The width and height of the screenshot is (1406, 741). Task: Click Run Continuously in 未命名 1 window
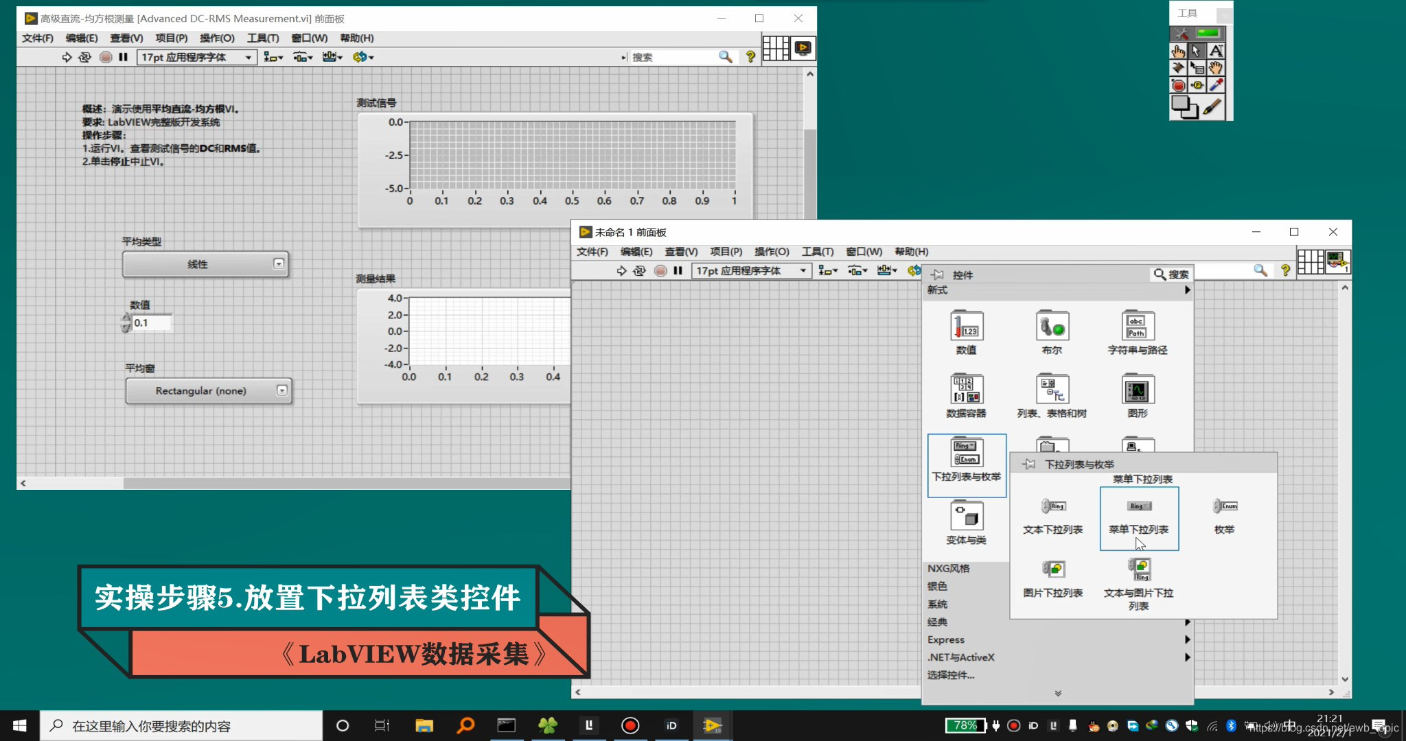point(640,270)
